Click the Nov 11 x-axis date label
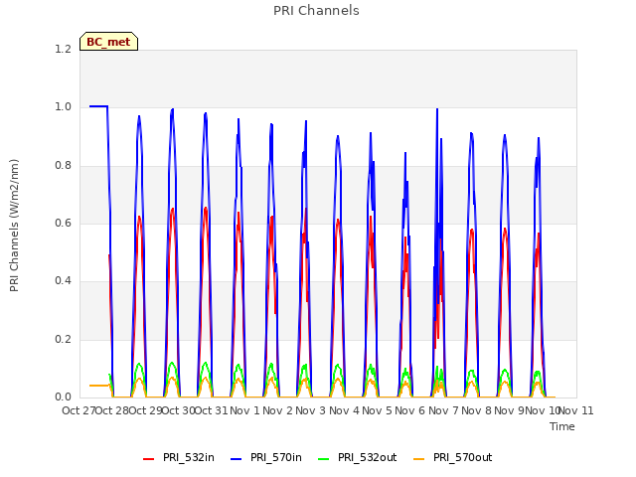The width and height of the screenshot is (636, 477). (576, 410)
